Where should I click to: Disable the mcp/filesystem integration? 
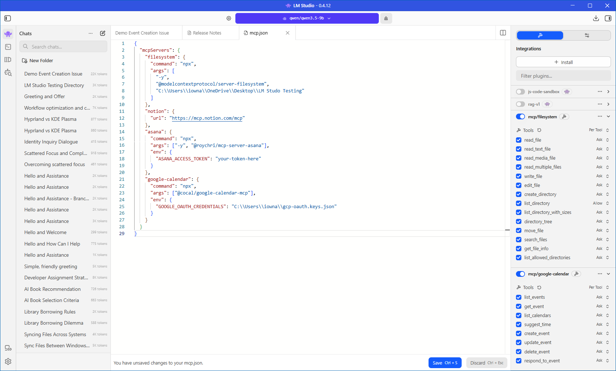pos(520,116)
